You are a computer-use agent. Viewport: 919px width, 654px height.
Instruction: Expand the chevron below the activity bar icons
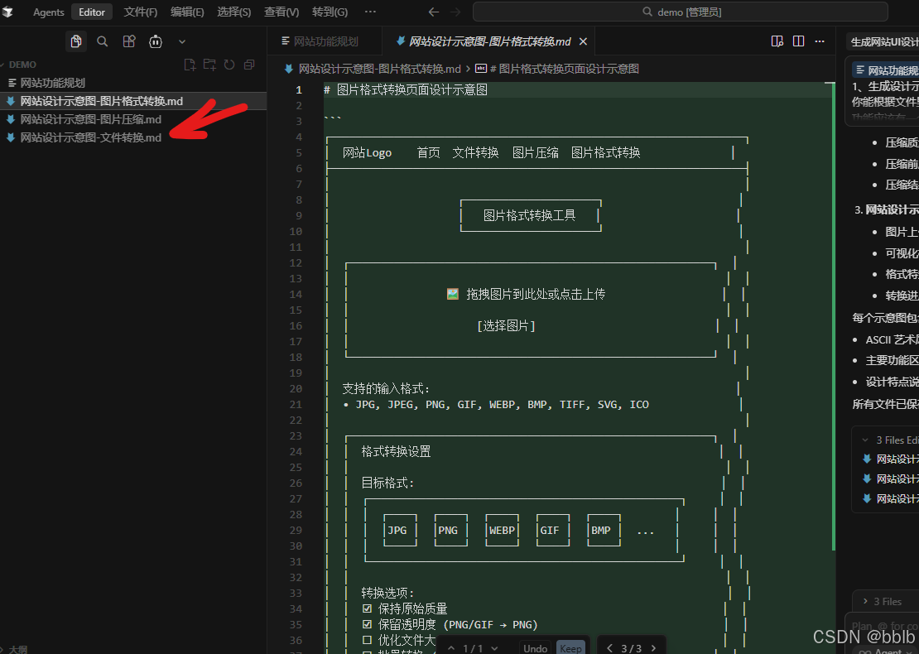click(182, 41)
